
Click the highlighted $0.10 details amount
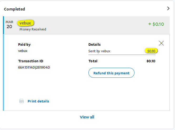(x=151, y=51)
